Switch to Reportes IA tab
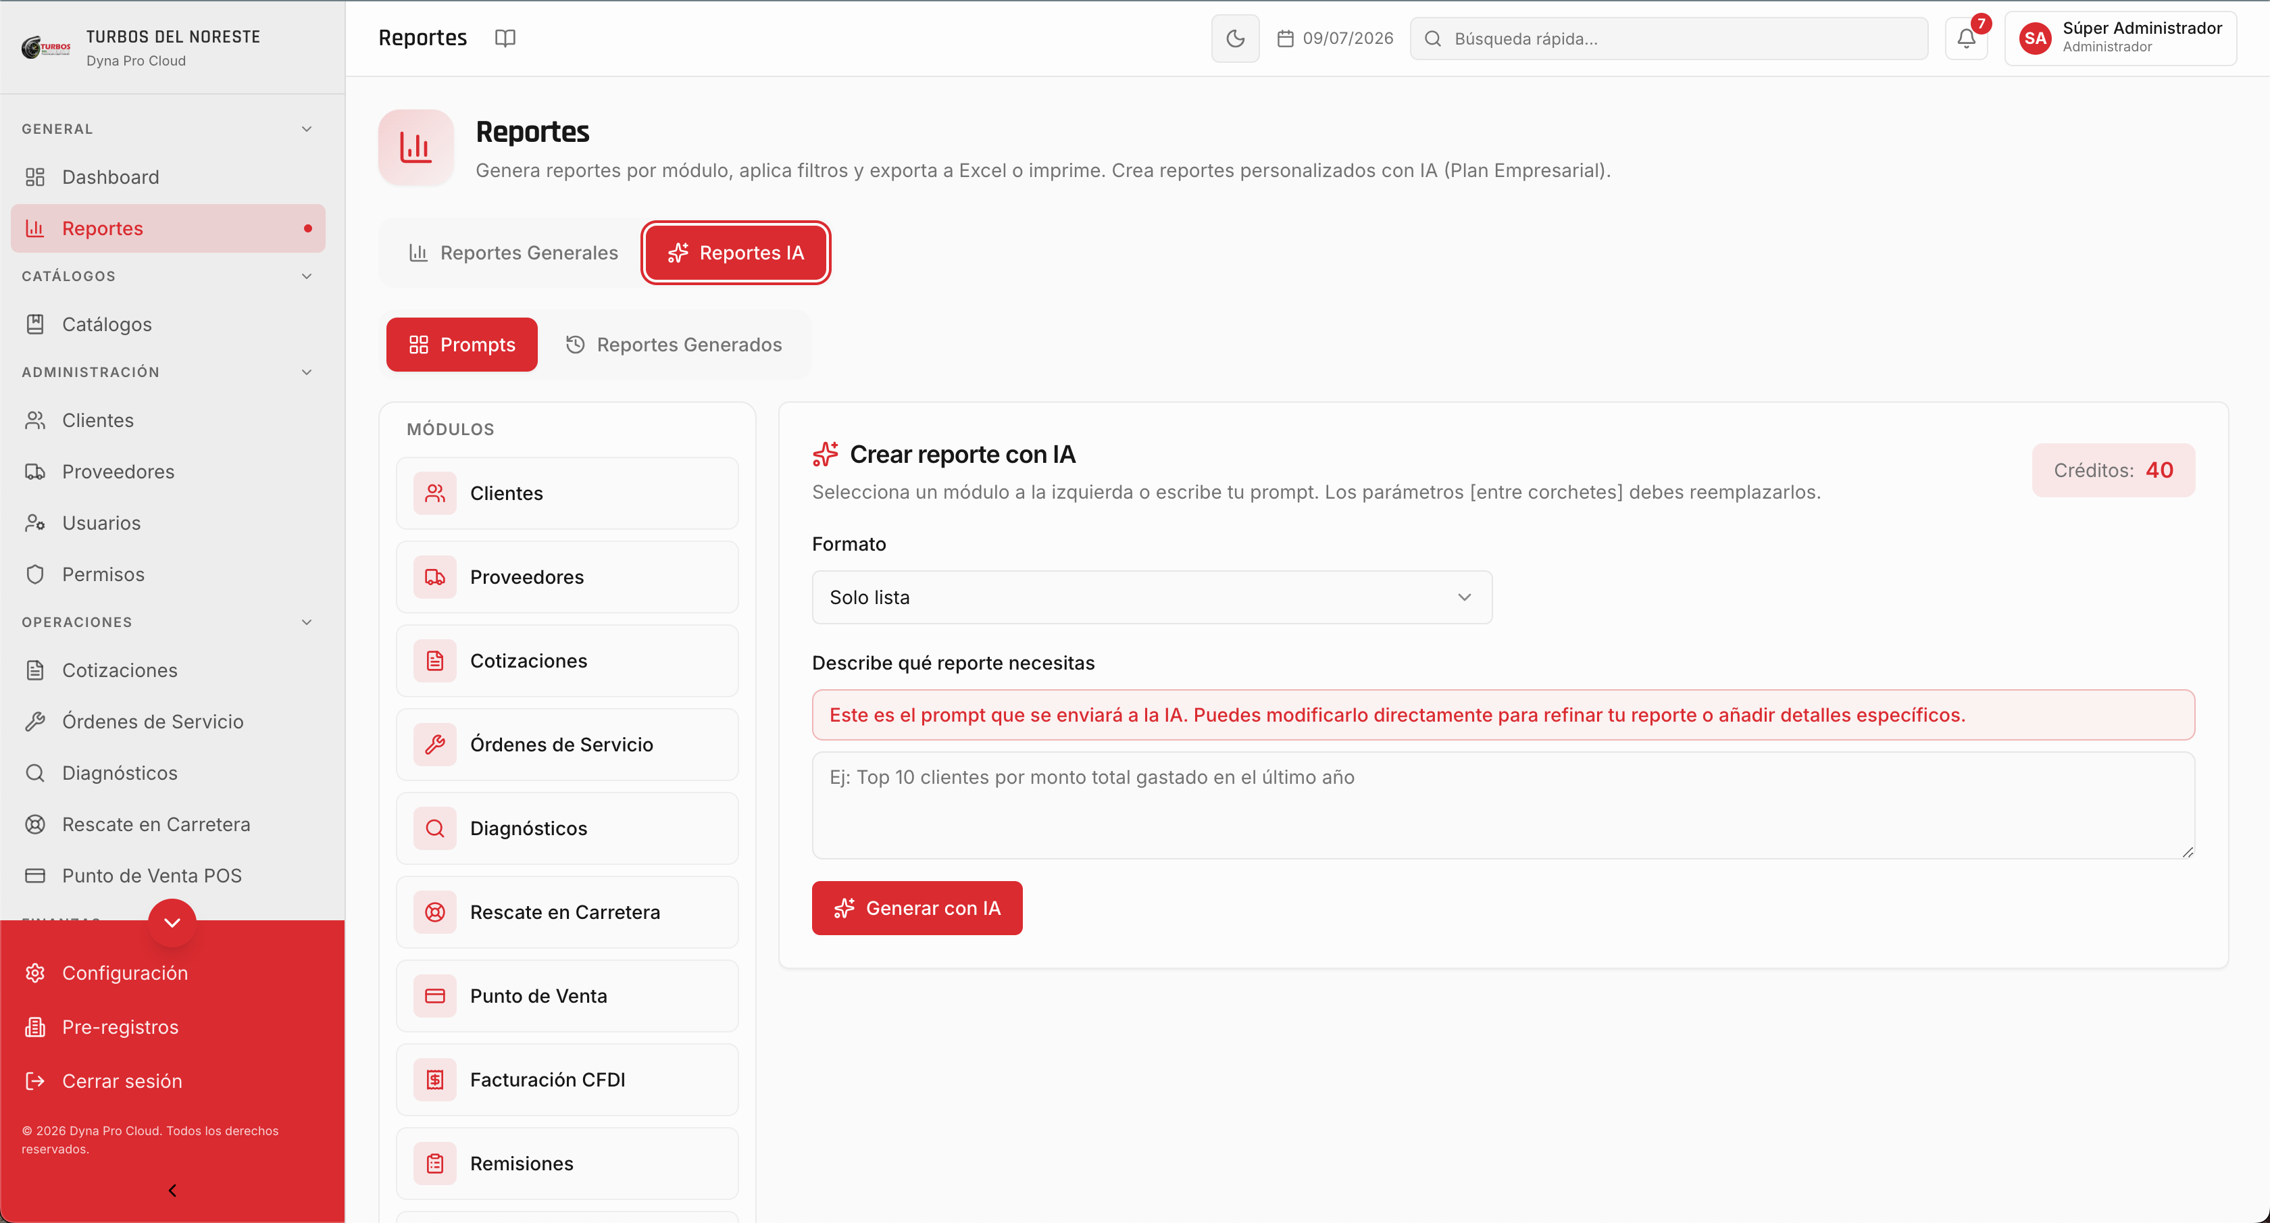 (736, 253)
